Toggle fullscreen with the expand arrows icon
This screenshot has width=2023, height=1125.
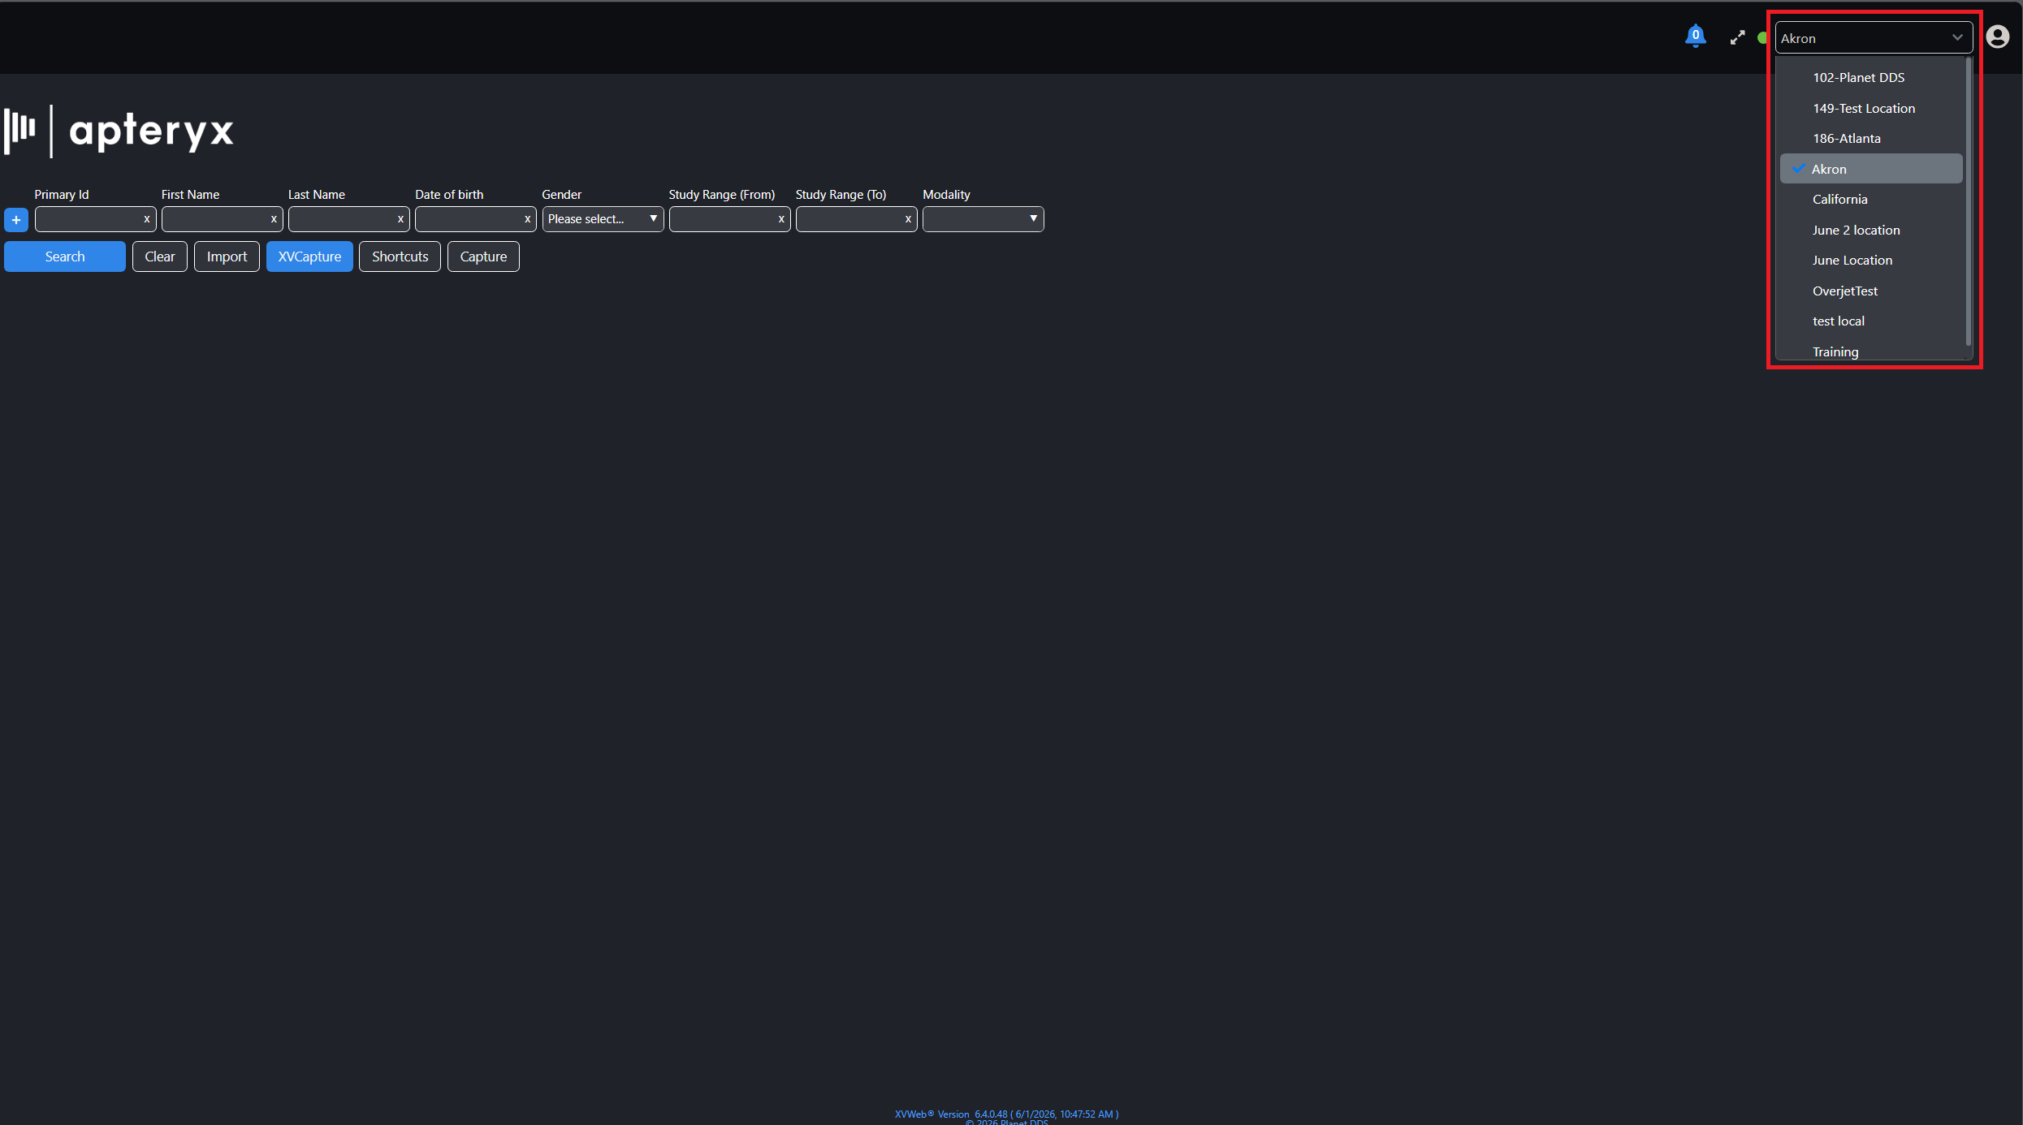(x=1737, y=37)
